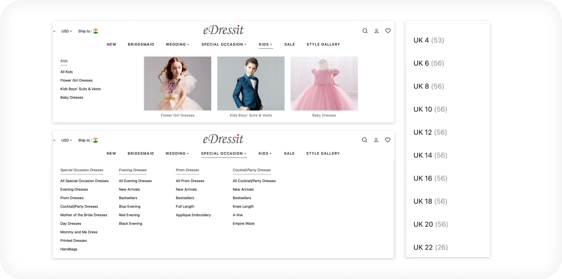Open Blue Evening link
Viewport: 562px width, 279px height.
point(130,207)
